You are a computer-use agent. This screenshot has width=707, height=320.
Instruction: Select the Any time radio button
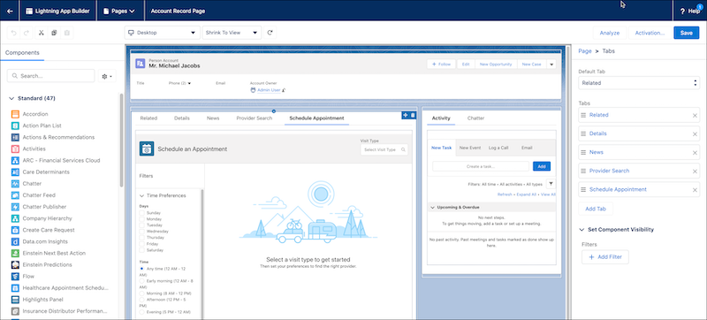(x=142, y=269)
